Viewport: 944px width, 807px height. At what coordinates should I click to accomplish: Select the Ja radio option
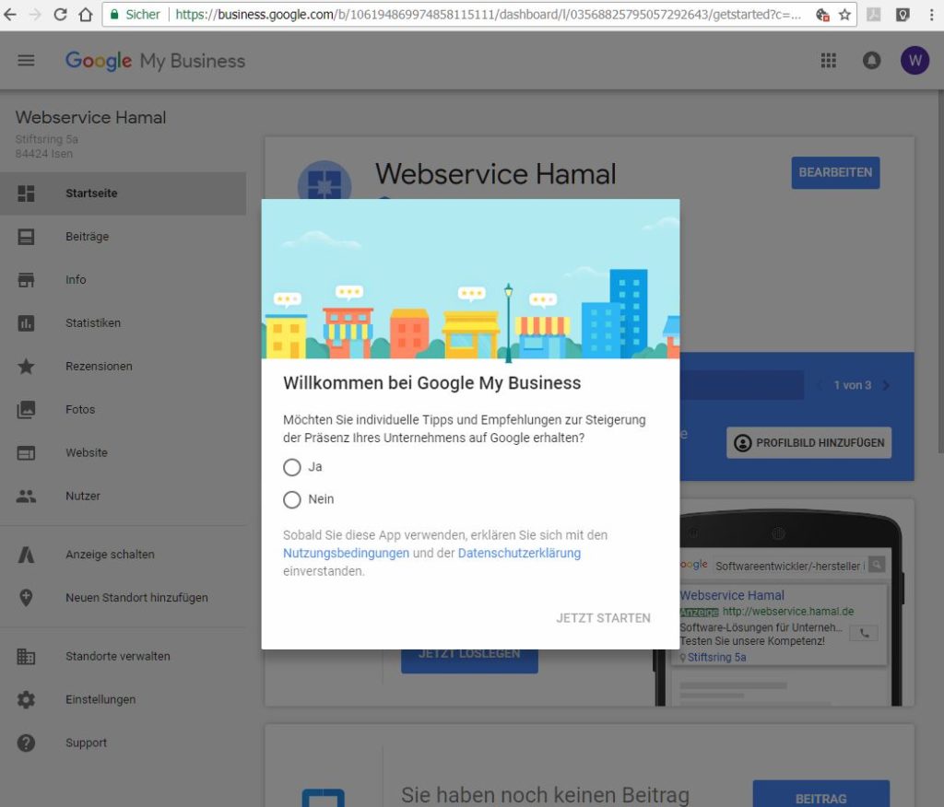coord(292,467)
